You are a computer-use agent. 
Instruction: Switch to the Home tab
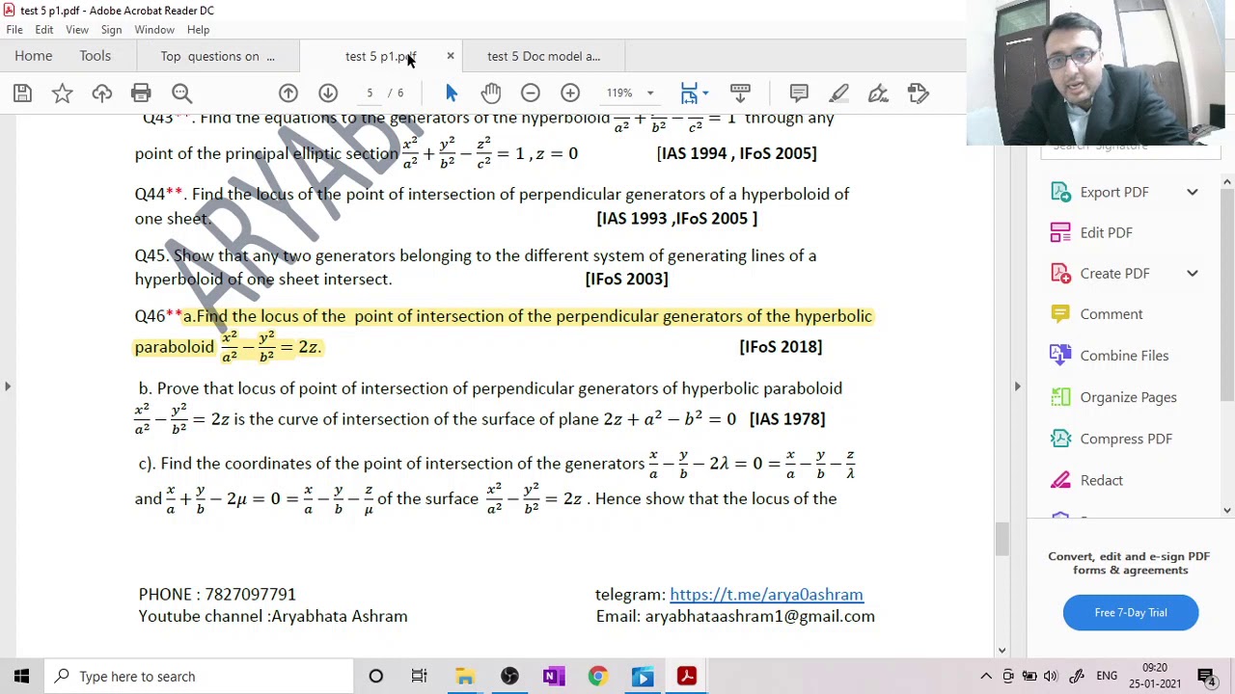34,56
